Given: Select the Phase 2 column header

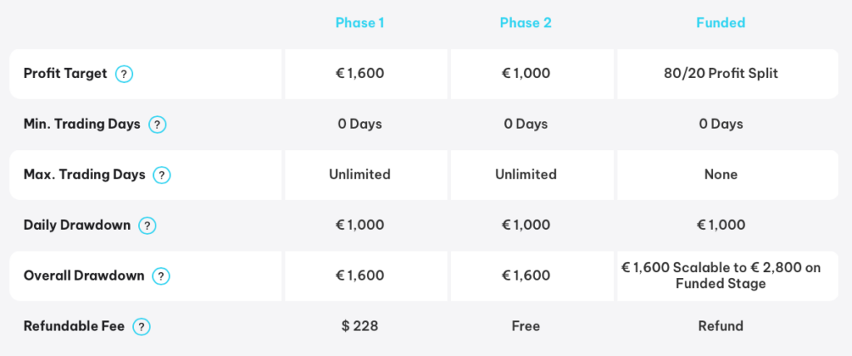Looking at the screenshot, I should 526,22.
